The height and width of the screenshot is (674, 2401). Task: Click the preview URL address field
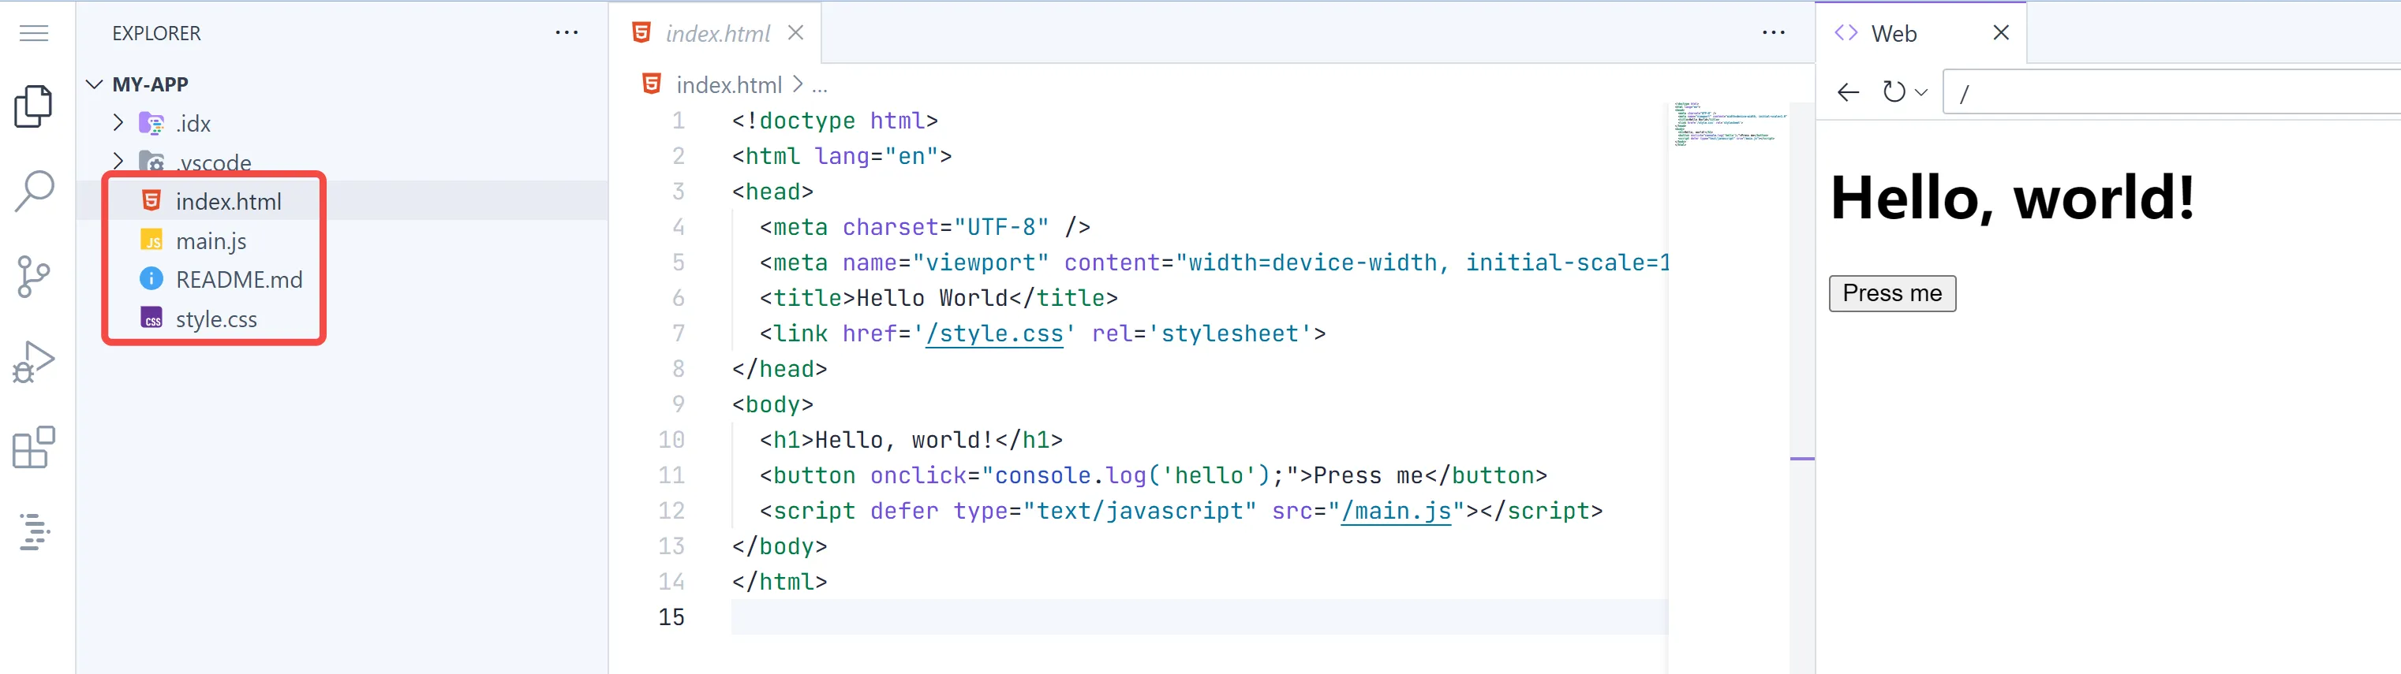2171,92
